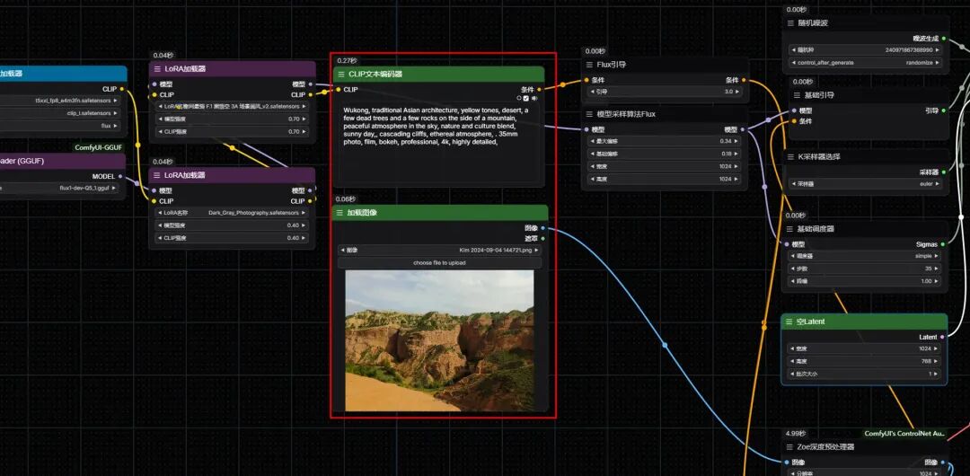970x476 pixels.
Task: Click the 引导 output socket of 基础引导
Action: click(943, 110)
